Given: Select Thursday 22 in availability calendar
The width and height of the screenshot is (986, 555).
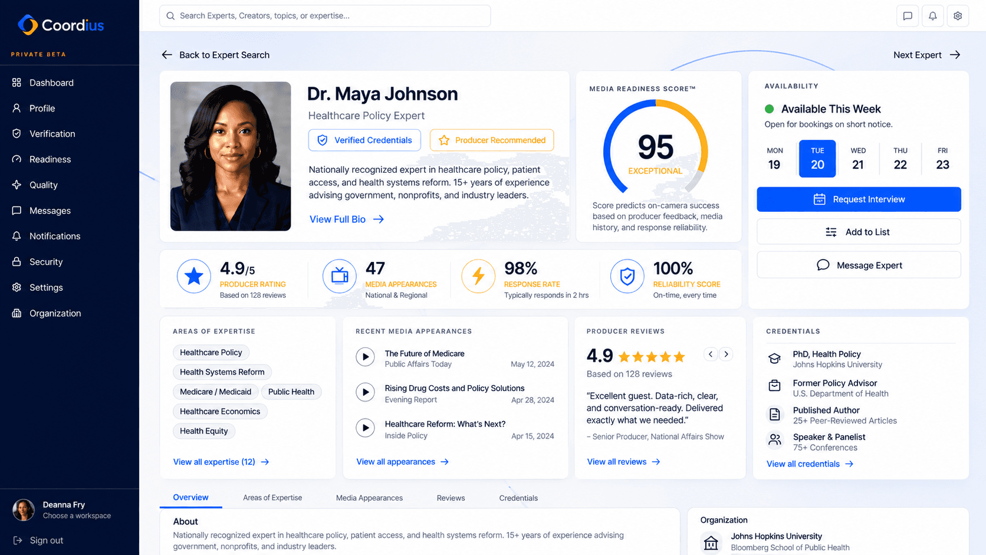Looking at the screenshot, I should [900, 159].
